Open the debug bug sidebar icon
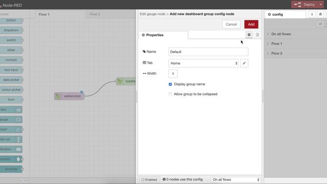The image size is (327, 184). click(320, 14)
